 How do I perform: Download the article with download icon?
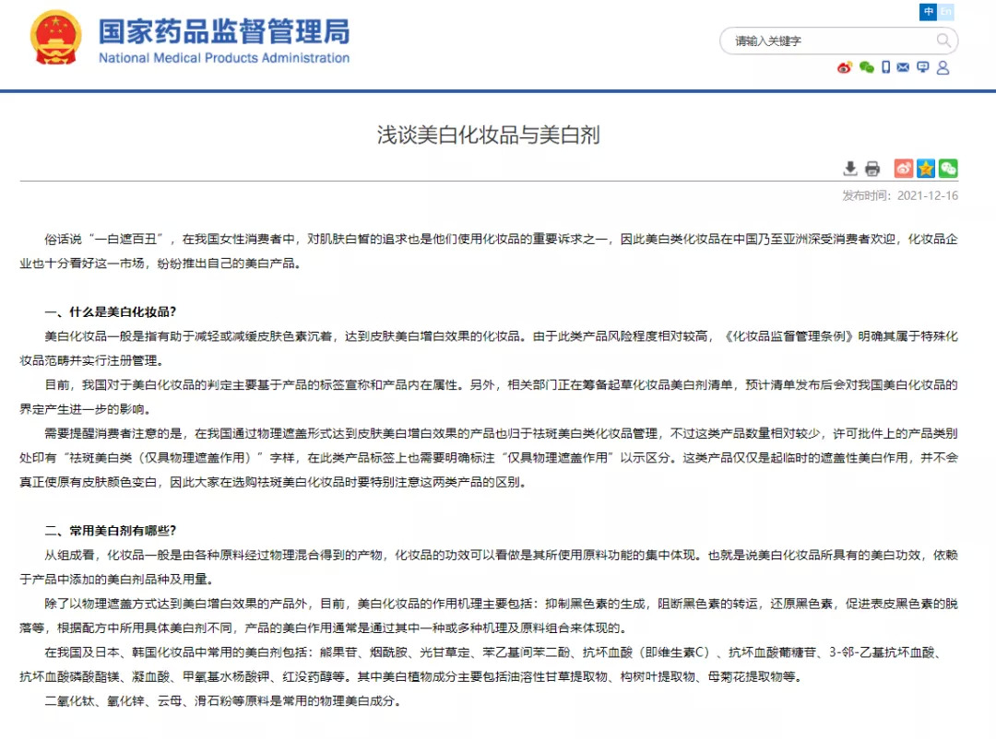pos(850,169)
